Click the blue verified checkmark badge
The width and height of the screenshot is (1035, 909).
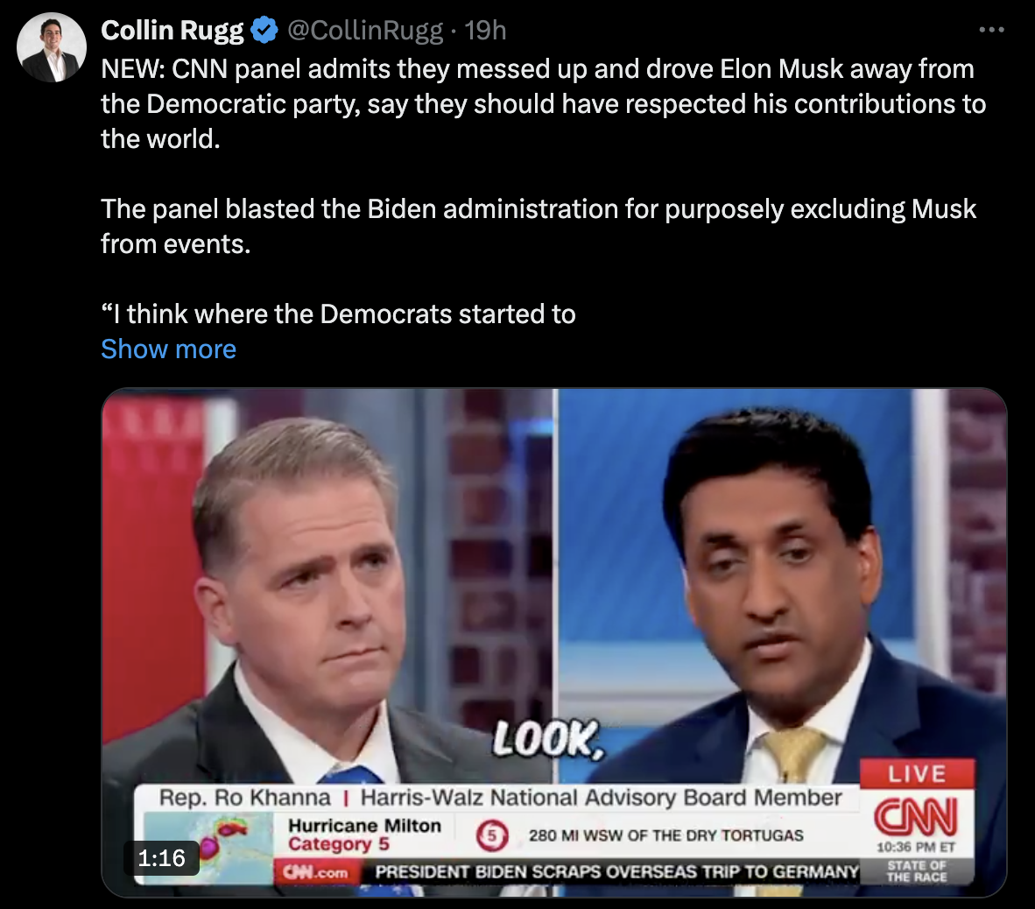[264, 31]
